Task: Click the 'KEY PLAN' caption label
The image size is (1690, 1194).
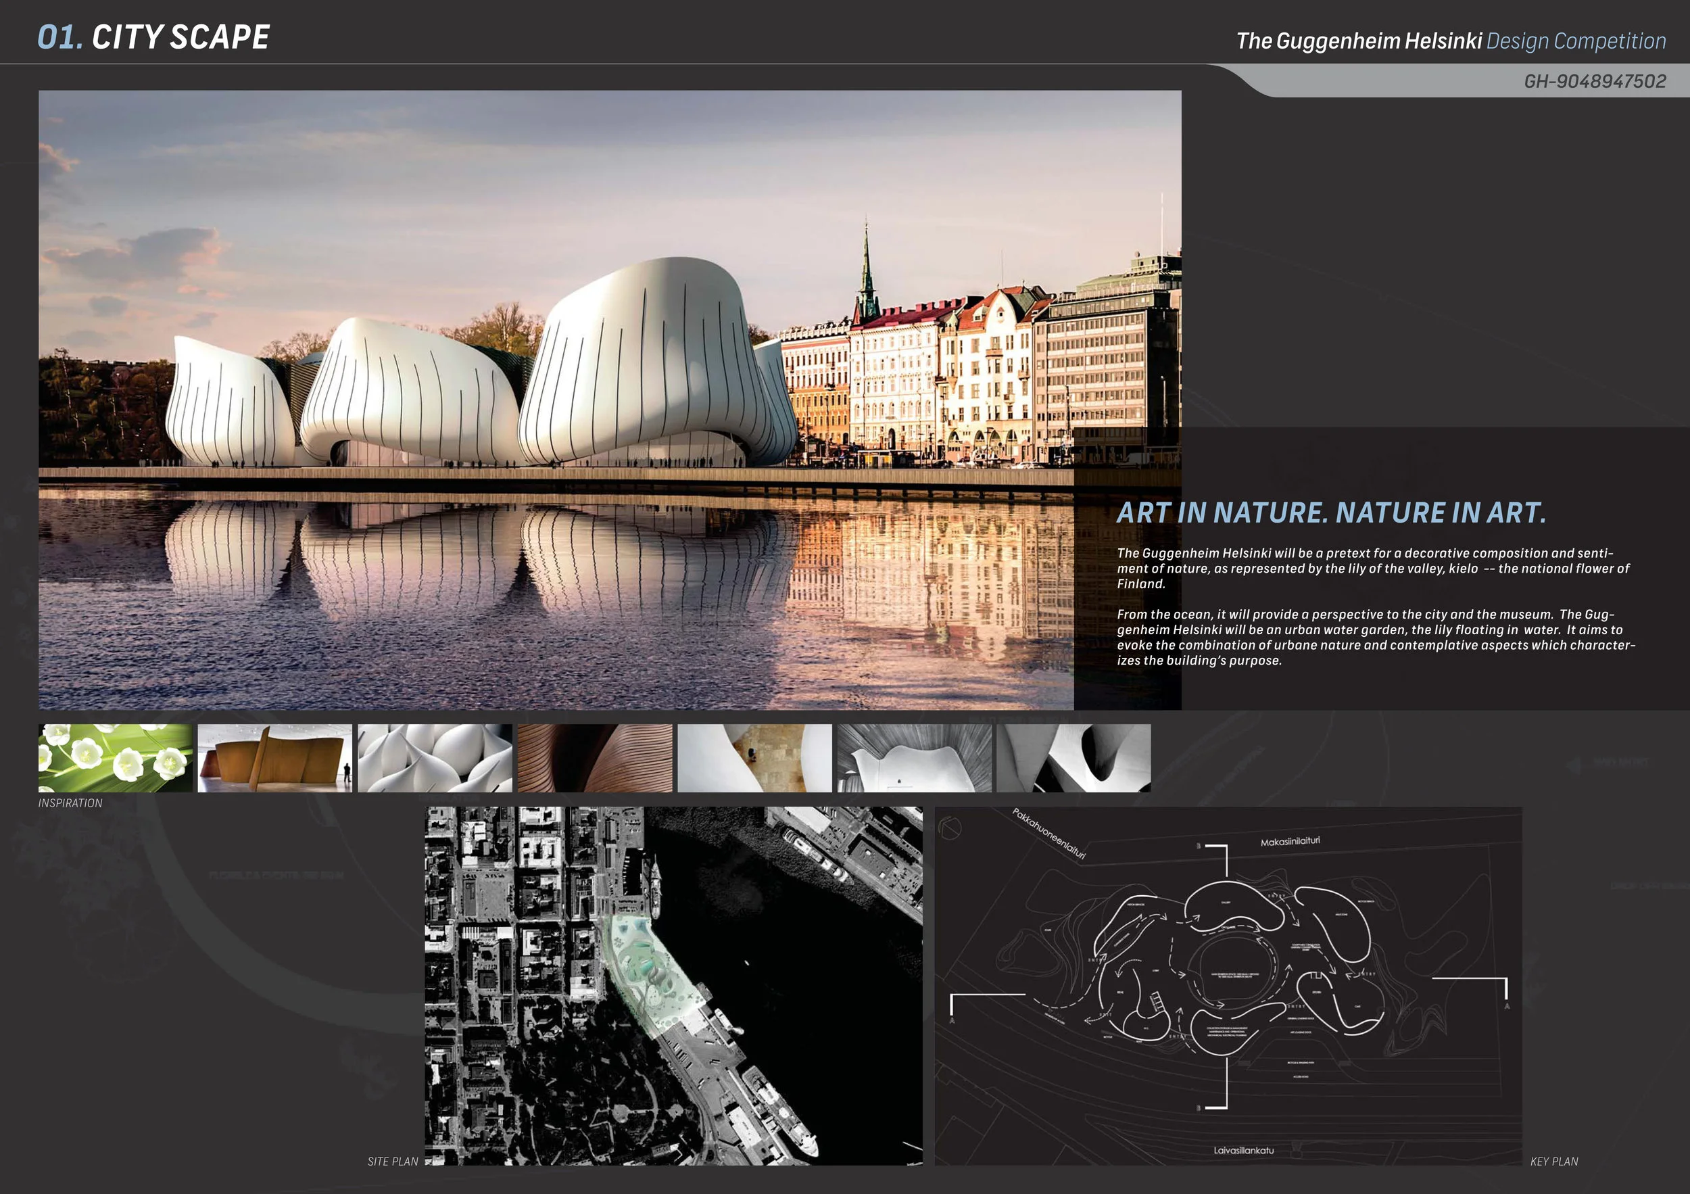Action: click(1554, 1161)
